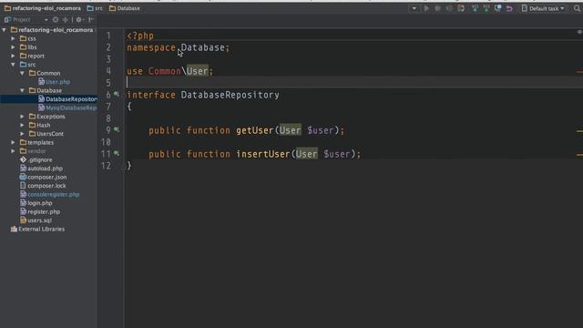Open Search Everywhere magnifier icon
This screenshot has height=328, width=583.
577,8
